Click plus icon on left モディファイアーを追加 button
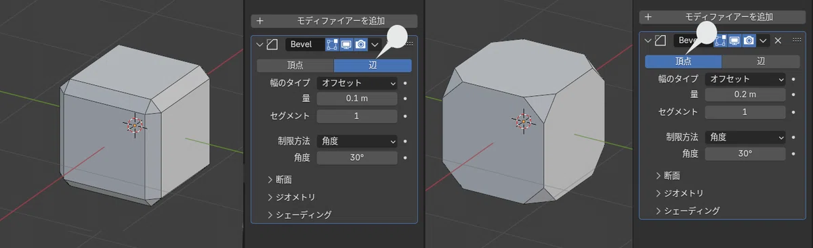This screenshot has width=813, height=248. point(259,21)
